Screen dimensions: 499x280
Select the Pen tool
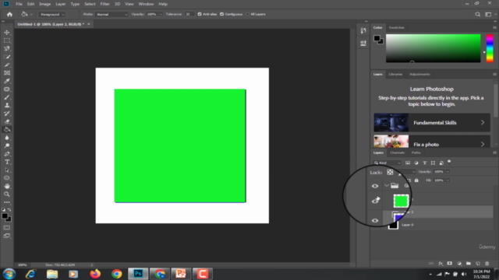pos(7,154)
